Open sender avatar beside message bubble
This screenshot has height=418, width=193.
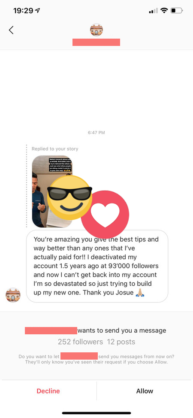(x=13, y=295)
